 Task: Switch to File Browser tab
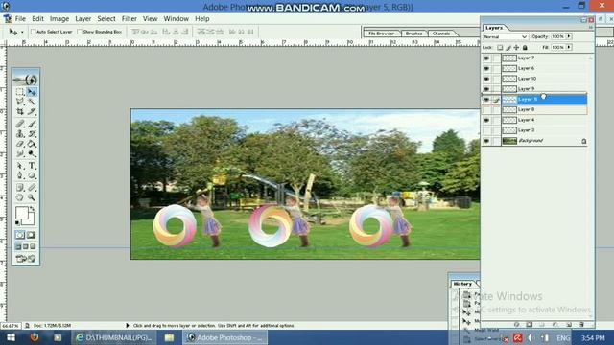382,34
